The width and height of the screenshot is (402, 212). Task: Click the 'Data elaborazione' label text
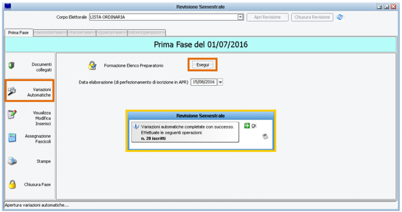[133, 82]
